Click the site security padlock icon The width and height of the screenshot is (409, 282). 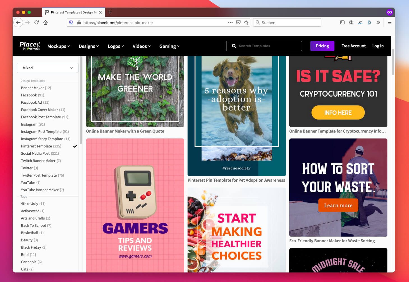click(79, 22)
